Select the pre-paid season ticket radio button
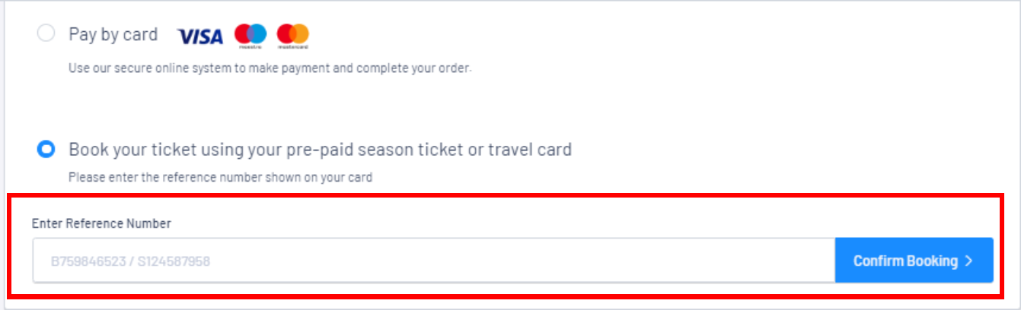The width and height of the screenshot is (1021, 310). pyautogui.click(x=46, y=149)
